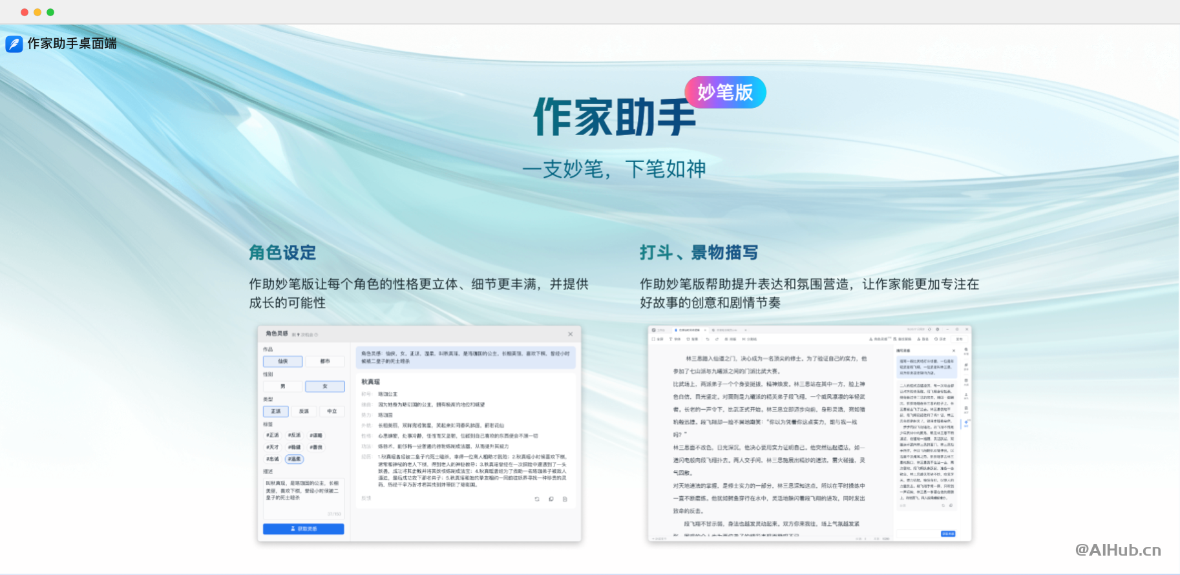Select the 仙侠 genre option

[x=282, y=361]
